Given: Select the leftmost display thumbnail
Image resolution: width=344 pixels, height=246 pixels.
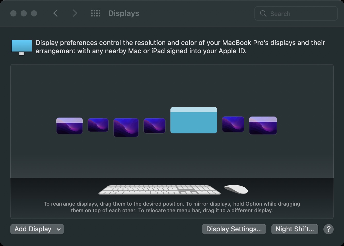Looking at the screenshot, I should point(70,126).
